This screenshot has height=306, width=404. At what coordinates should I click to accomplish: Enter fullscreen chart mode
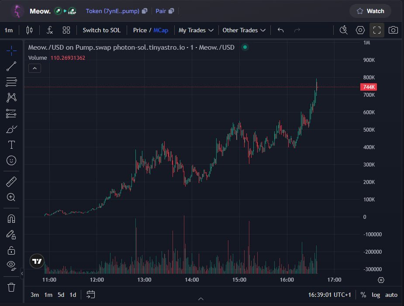click(376, 30)
